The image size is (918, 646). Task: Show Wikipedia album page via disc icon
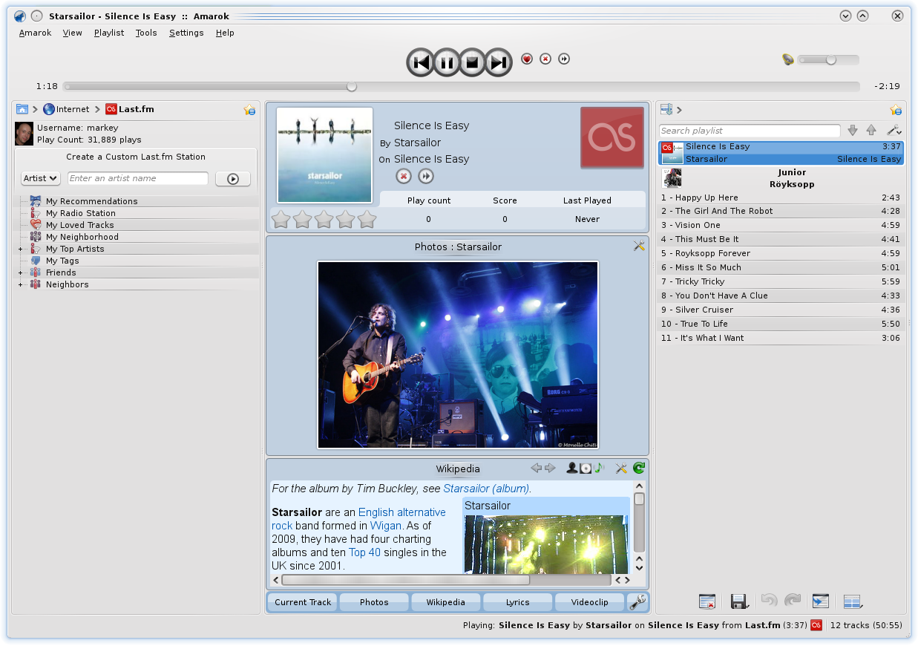click(585, 468)
